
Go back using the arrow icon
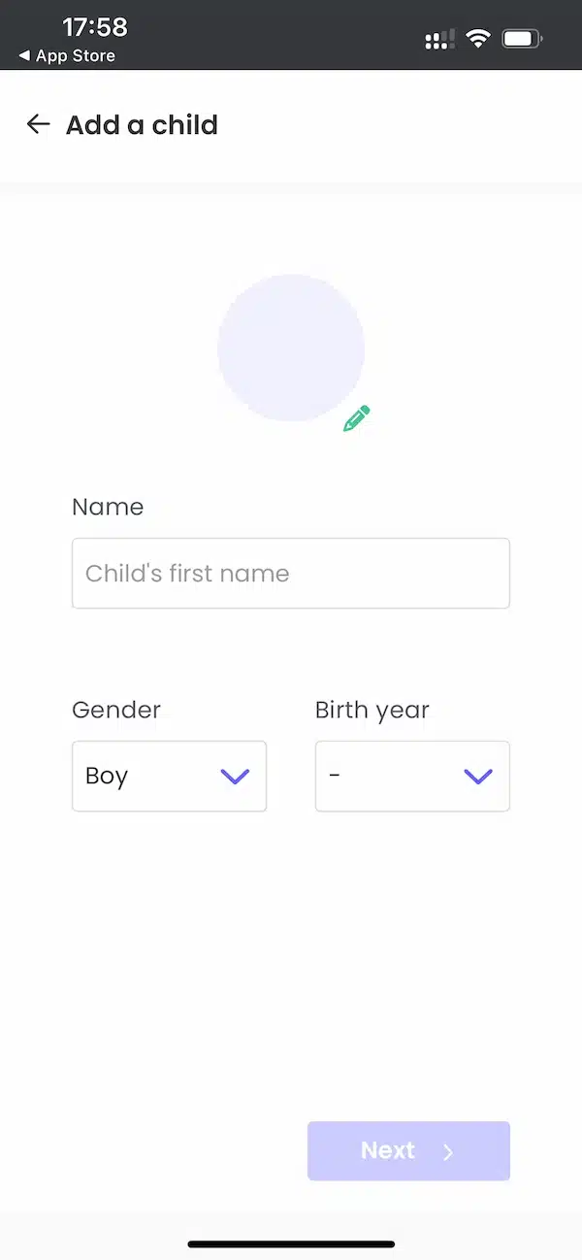38,124
